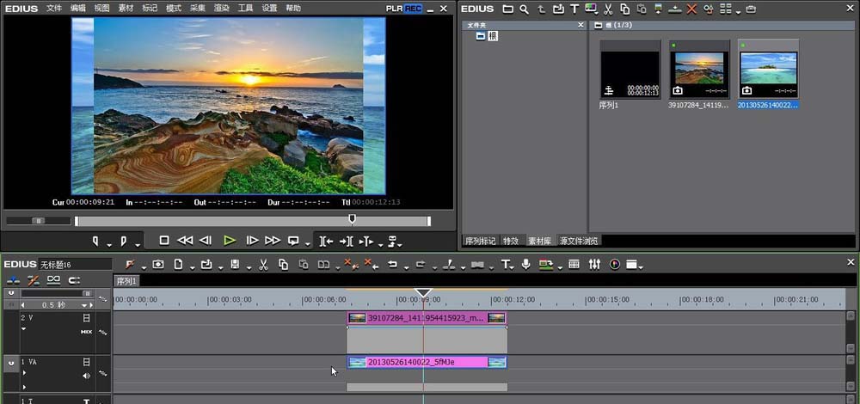Image resolution: width=860 pixels, height=404 pixels.
Task: Toggle ripple mode icon in the timeline panel
Action: coord(34,280)
